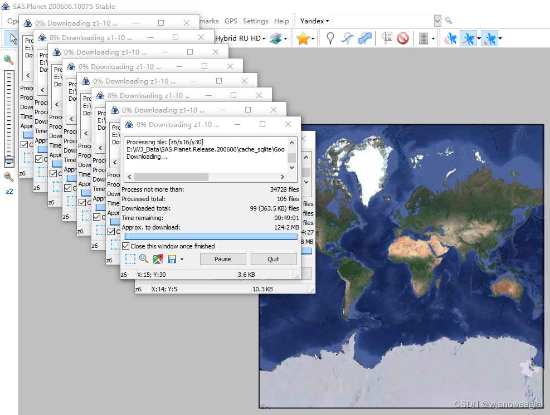Click the dotted selection rectangle icon beside Pause
This screenshot has height=415, width=550.
point(130,259)
